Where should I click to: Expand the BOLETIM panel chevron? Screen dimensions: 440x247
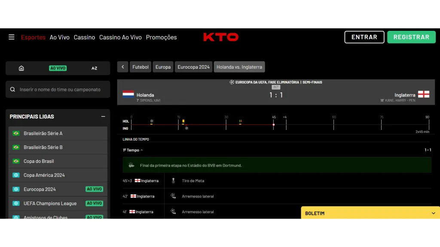[433, 213]
